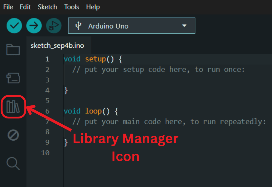Click the USB plug icon in board selector
The width and height of the screenshot is (272, 187).
78,26
